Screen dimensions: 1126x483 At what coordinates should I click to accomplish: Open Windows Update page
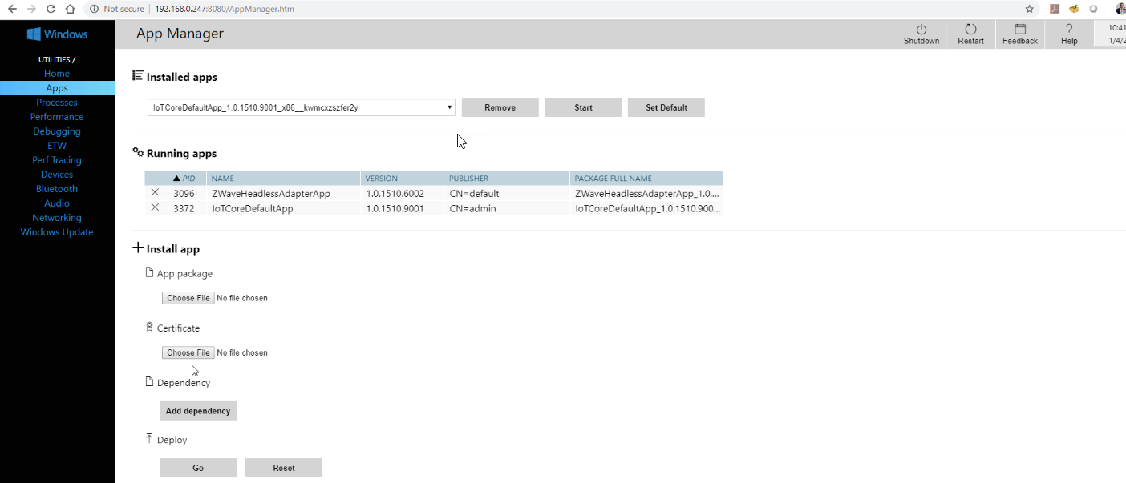point(57,232)
